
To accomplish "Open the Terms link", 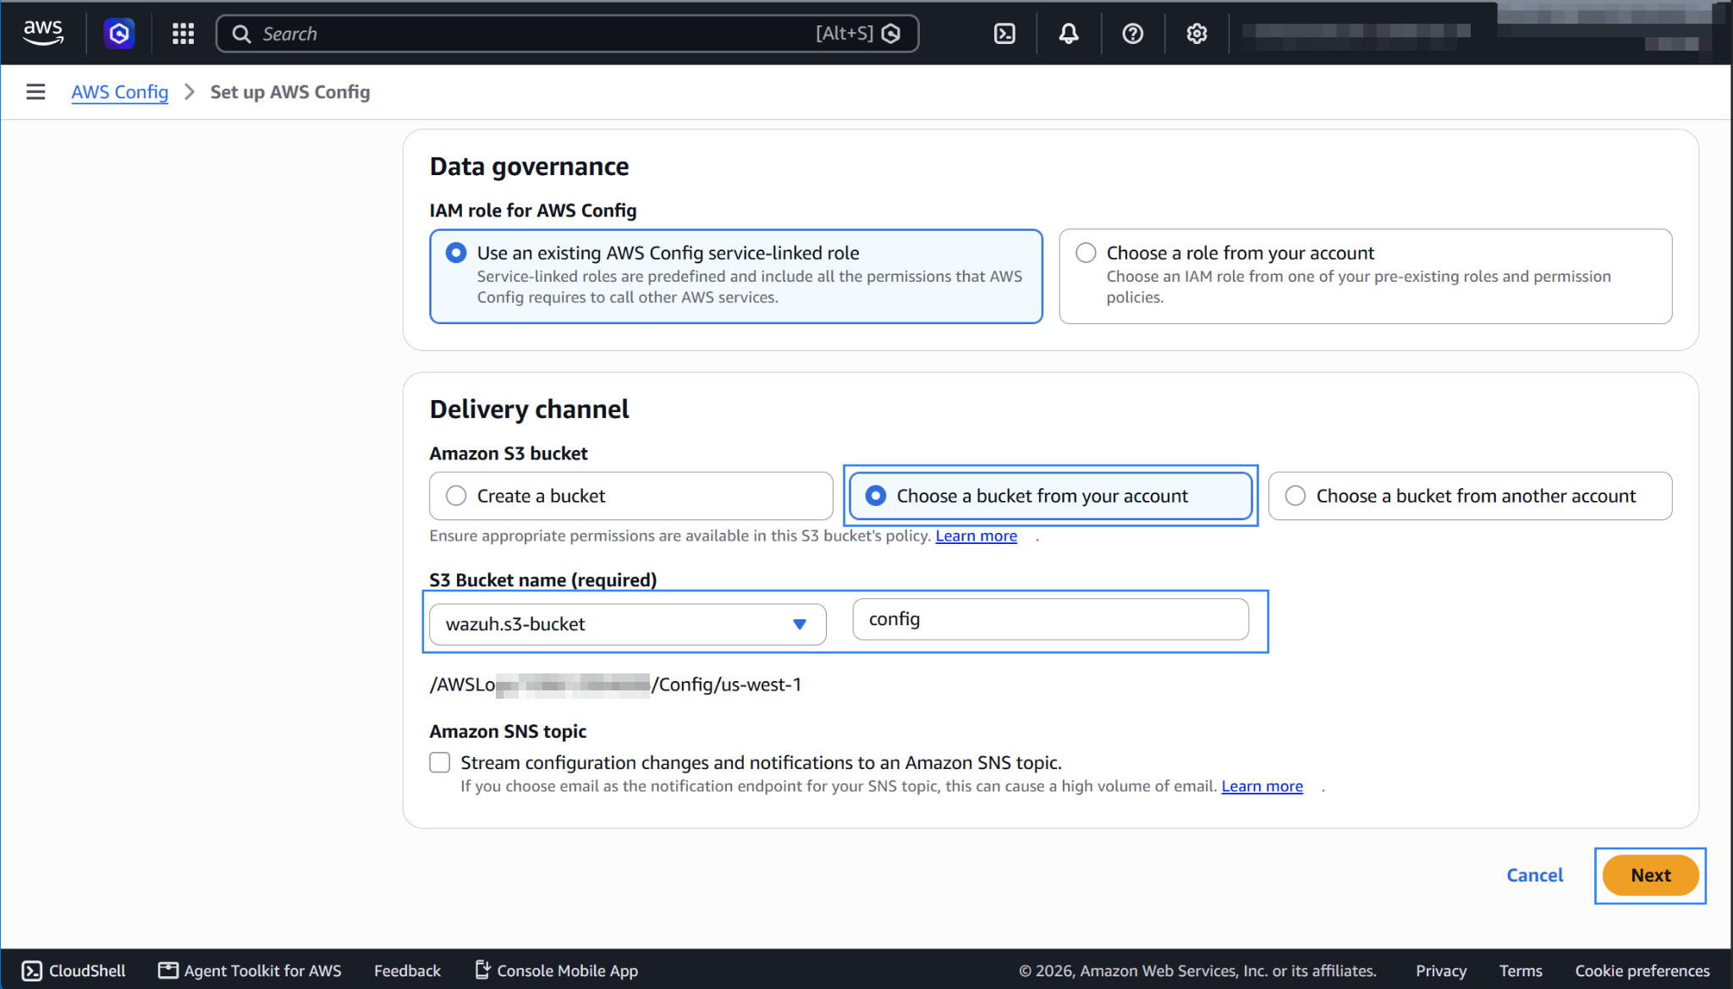I will tap(1521, 970).
